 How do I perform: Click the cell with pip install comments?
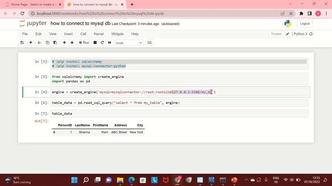click(x=179, y=64)
